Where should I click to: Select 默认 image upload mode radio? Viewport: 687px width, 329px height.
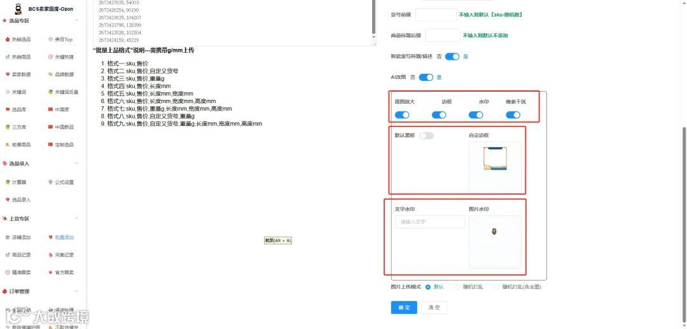pyautogui.click(x=428, y=287)
